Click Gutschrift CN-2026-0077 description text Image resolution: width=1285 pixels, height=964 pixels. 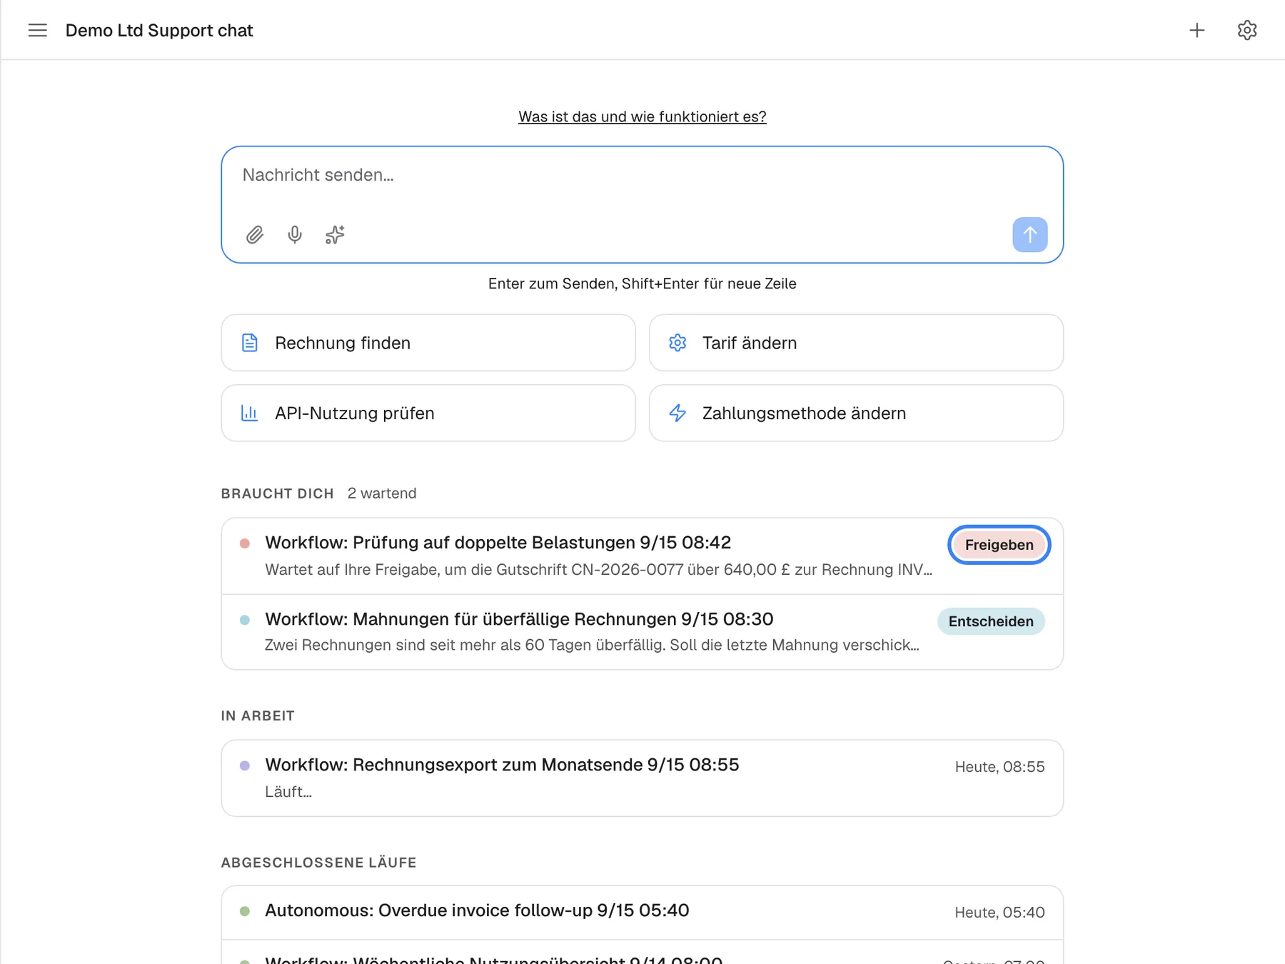(598, 570)
